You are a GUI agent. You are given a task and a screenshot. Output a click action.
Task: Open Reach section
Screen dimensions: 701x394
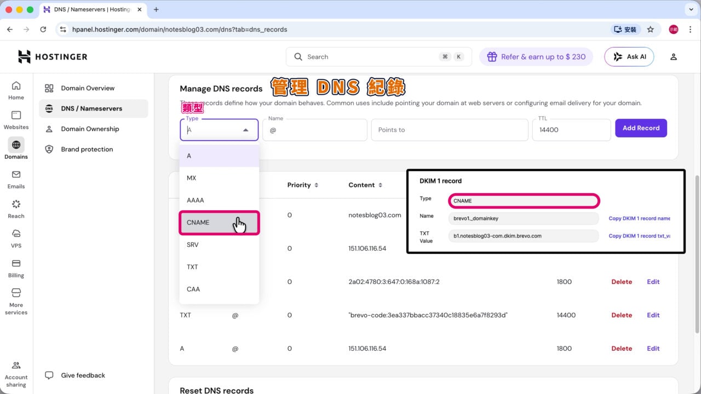[16, 209]
